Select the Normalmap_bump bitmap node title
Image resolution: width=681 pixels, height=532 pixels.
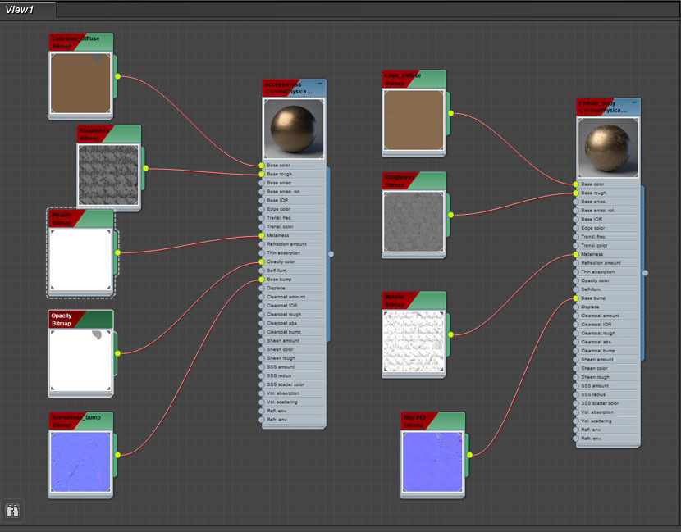[80, 421]
